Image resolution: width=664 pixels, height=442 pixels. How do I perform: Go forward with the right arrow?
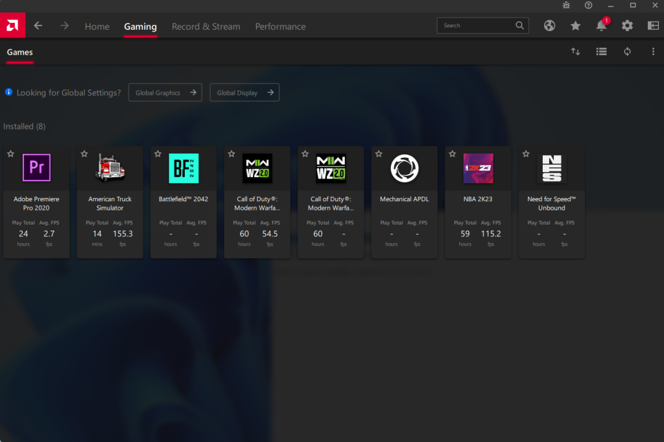coord(64,26)
